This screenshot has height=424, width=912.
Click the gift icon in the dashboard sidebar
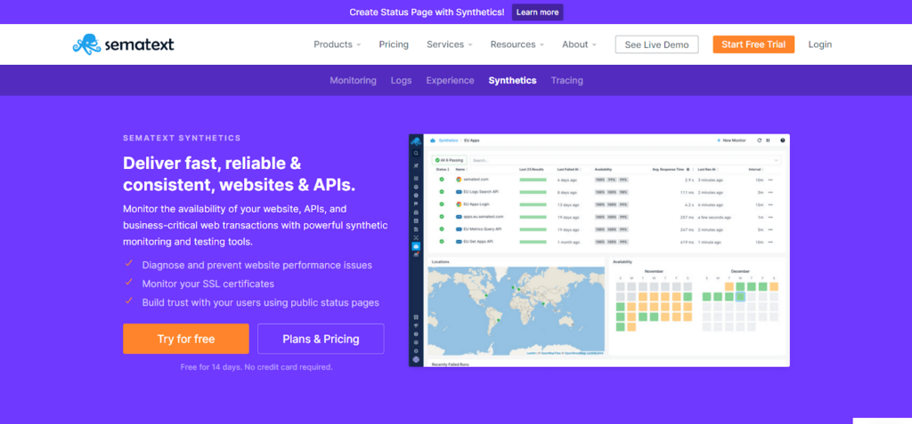[416, 317]
